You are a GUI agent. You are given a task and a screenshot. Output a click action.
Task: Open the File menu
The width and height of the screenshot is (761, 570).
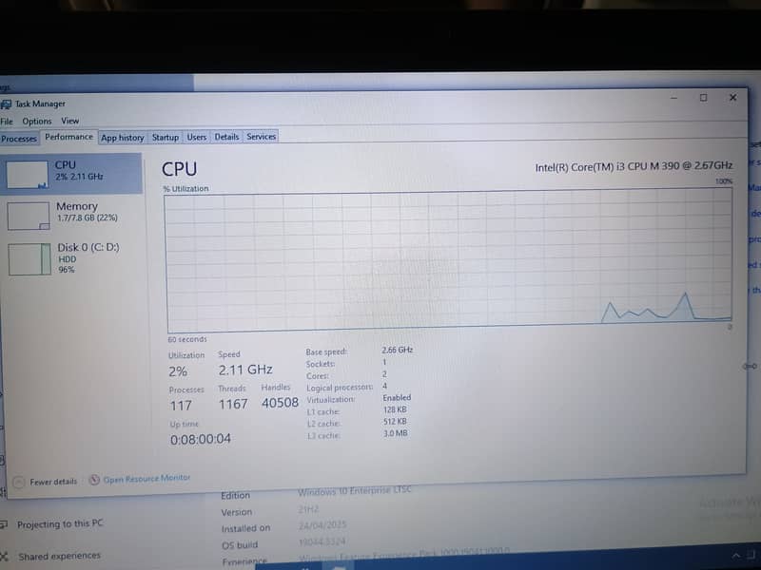7,122
